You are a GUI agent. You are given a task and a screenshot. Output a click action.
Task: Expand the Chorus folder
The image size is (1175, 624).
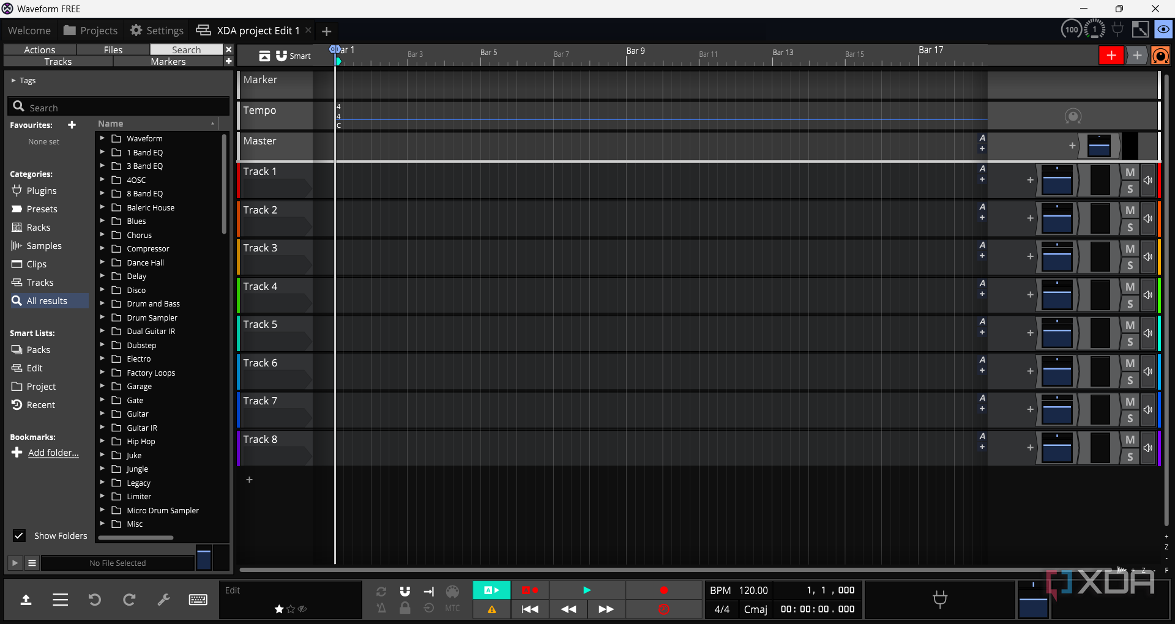(x=102, y=235)
